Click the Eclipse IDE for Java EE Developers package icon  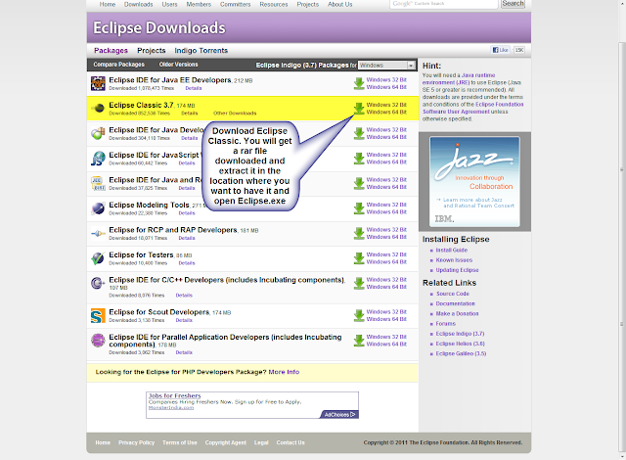pos(98,83)
